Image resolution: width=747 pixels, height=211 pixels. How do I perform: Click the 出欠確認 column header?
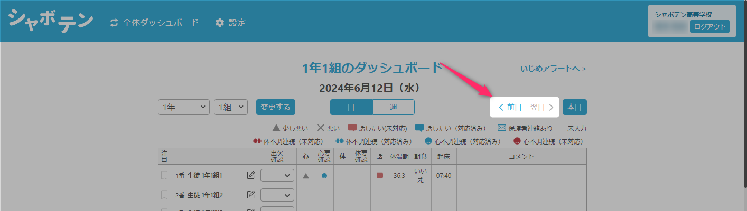277,156
